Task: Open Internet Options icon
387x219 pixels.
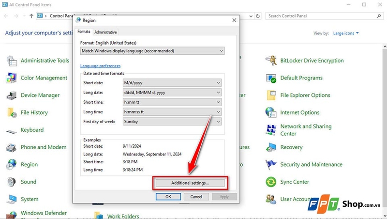Action: (271, 113)
